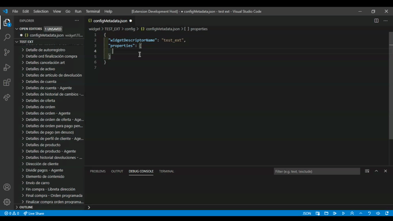Click TEST_EXT in the breadcrumb
The image size is (393, 221).
tap(112, 29)
